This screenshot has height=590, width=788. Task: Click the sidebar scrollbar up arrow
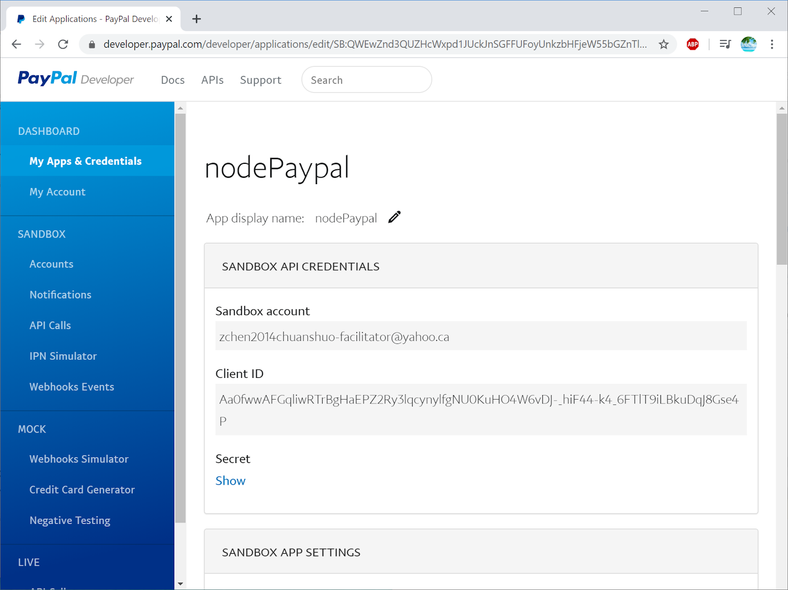tap(180, 108)
